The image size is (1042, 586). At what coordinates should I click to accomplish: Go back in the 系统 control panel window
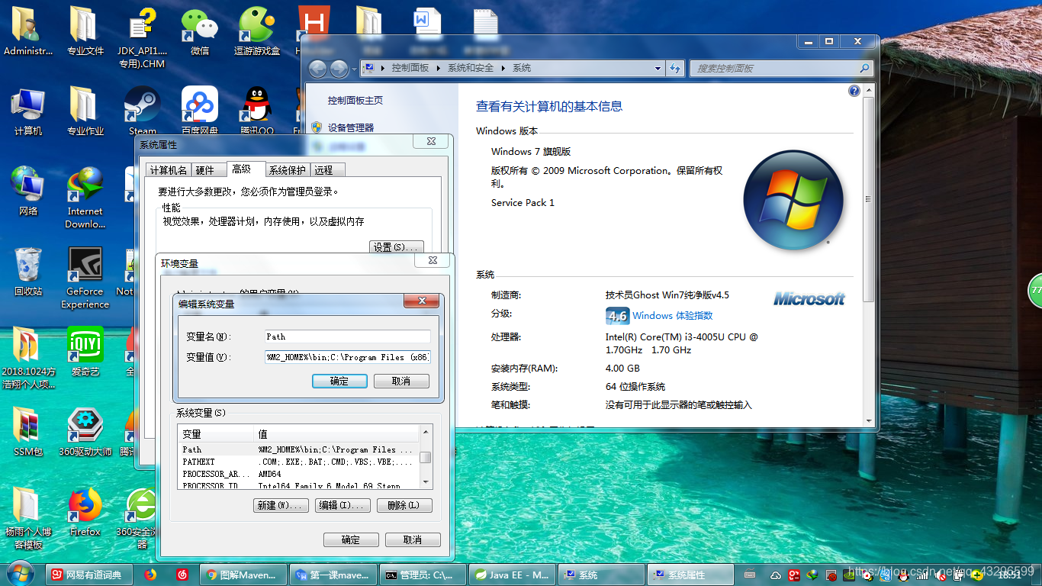tap(317, 69)
